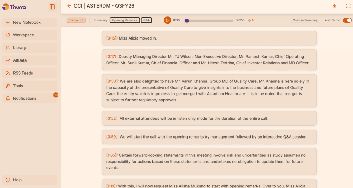353x188 pixels.
Task: Download the transcript using download icon
Action: [334, 6]
